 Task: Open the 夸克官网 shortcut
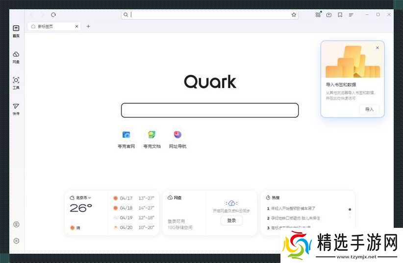(x=126, y=139)
